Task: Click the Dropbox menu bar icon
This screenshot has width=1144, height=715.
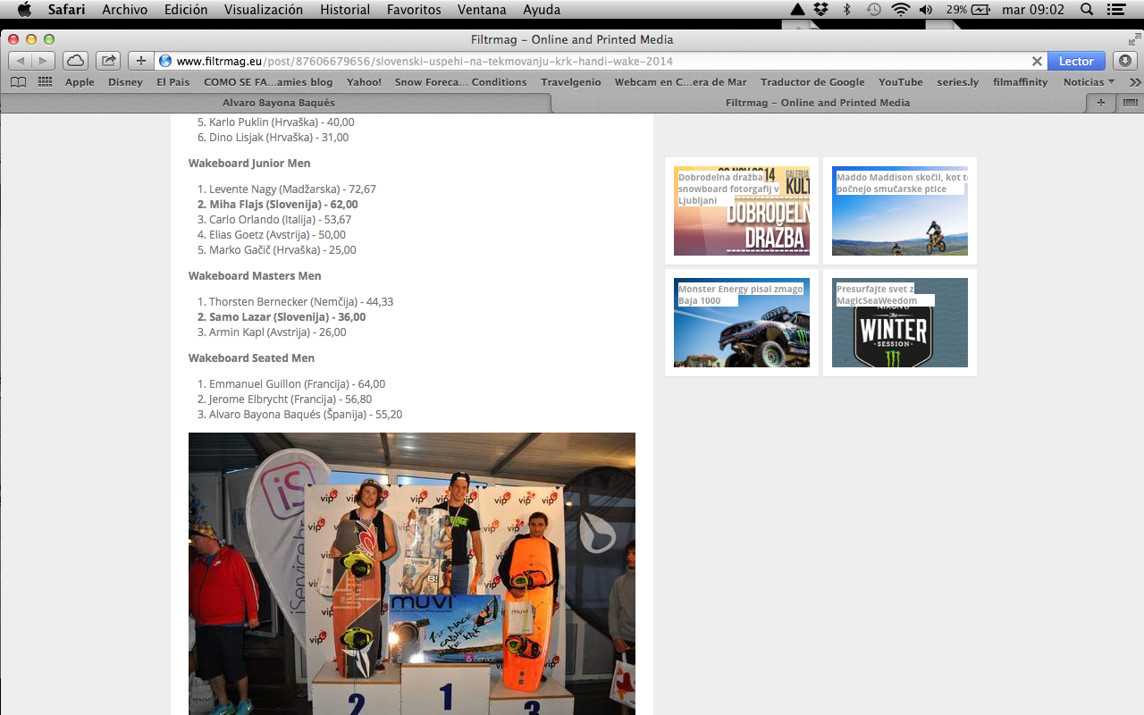Action: pyautogui.click(x=821, y=10)
